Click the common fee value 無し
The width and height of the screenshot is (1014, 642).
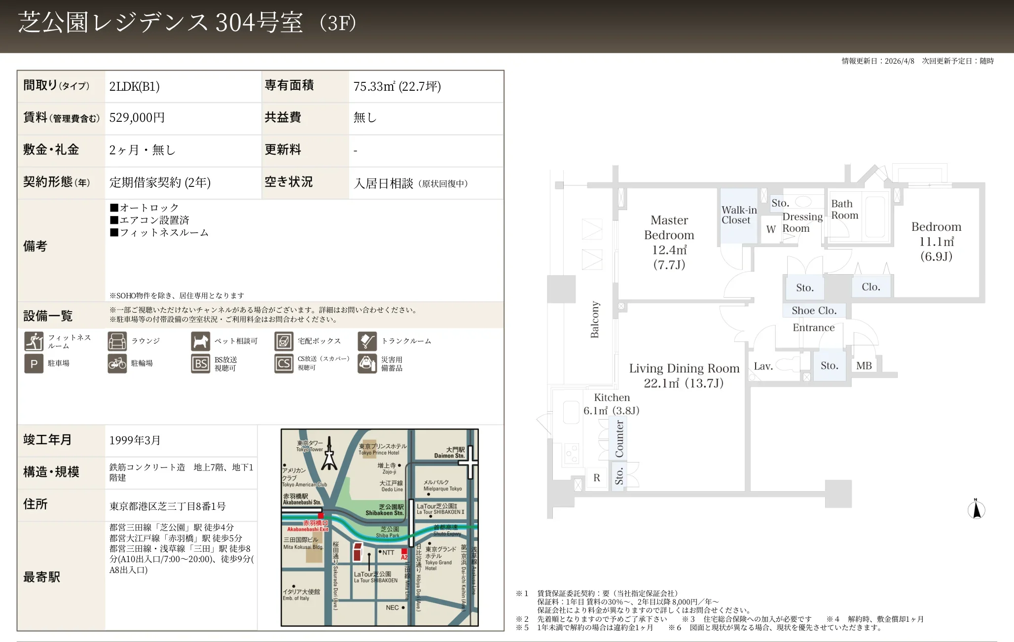click(x=365, y=117)
